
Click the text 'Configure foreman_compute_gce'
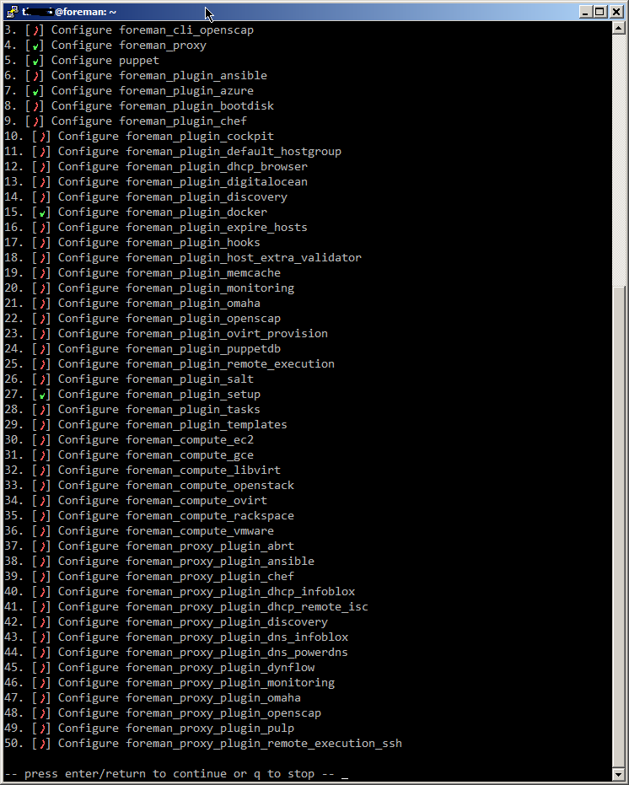coord(156,454)
